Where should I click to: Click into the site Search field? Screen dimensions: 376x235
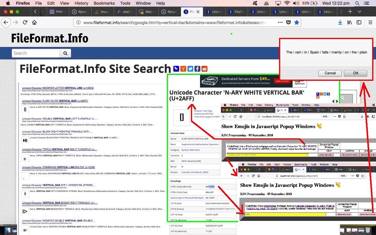(36, 53)
